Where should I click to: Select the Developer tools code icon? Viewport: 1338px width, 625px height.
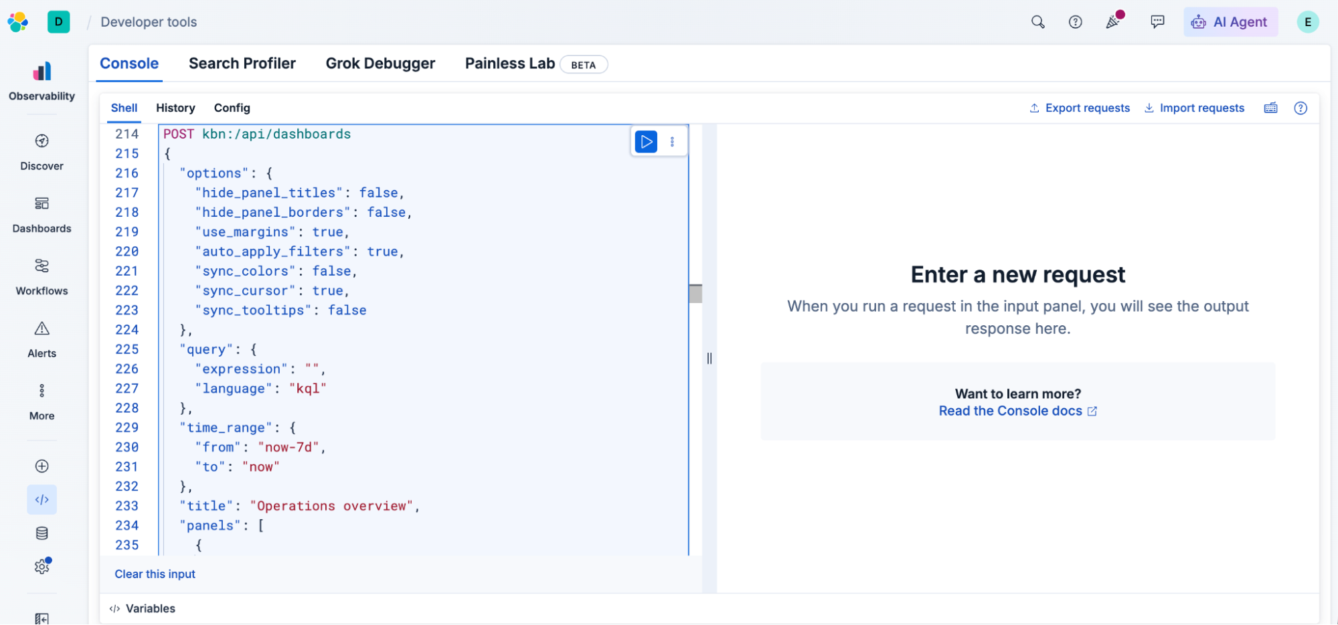click(42, 500)
